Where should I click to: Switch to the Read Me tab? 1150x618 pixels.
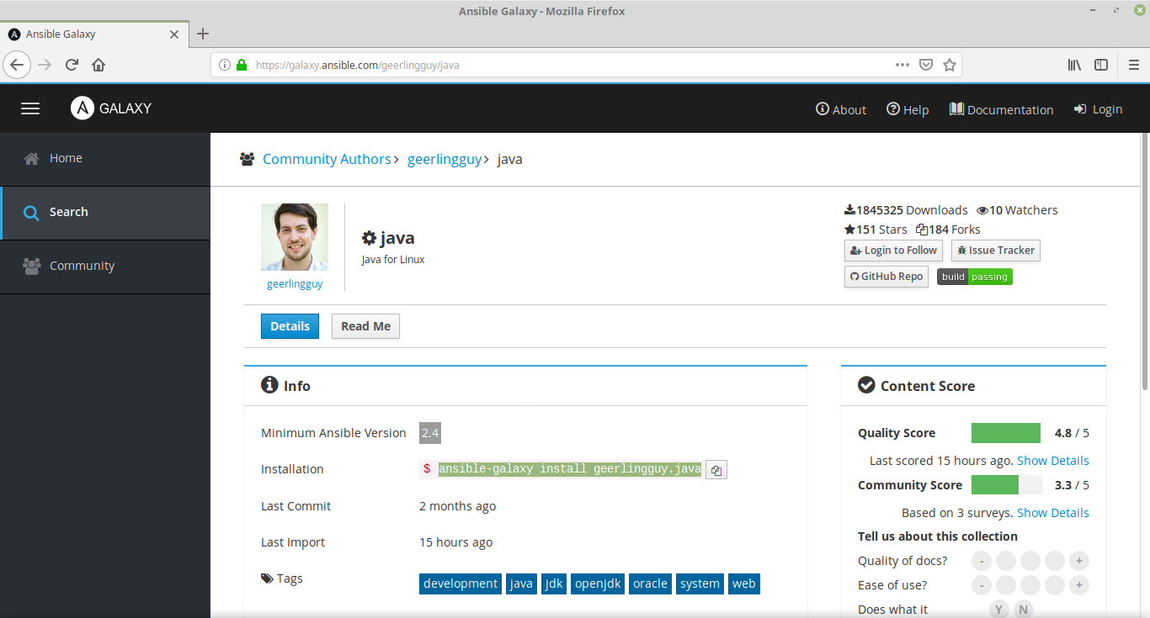[365, 326]
